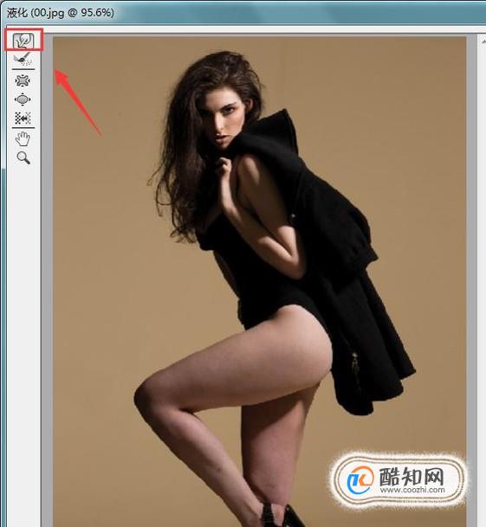This screenshot has height=527, width=486.
Task: Select the Zoom magnifier tool
Action: pos(23,157)
